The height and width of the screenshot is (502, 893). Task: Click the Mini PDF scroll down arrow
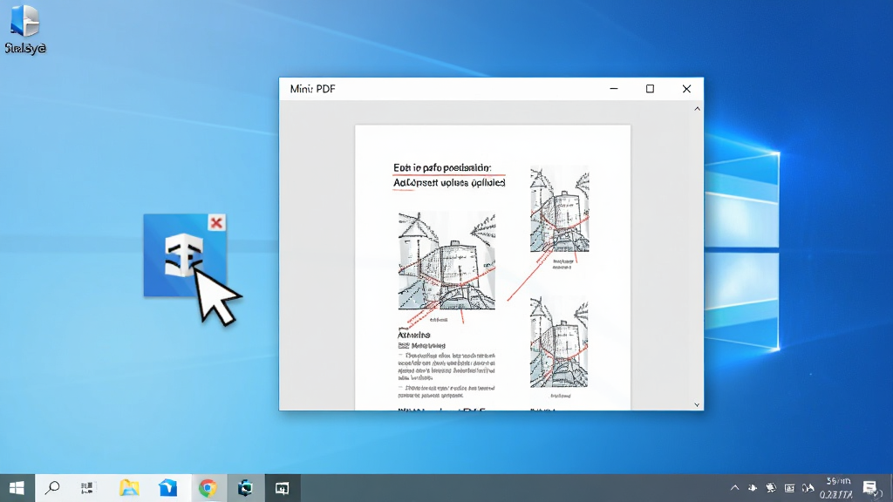(x=697, y=404)
